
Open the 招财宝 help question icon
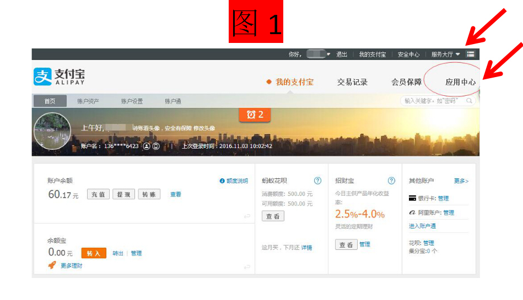[391, 181]
